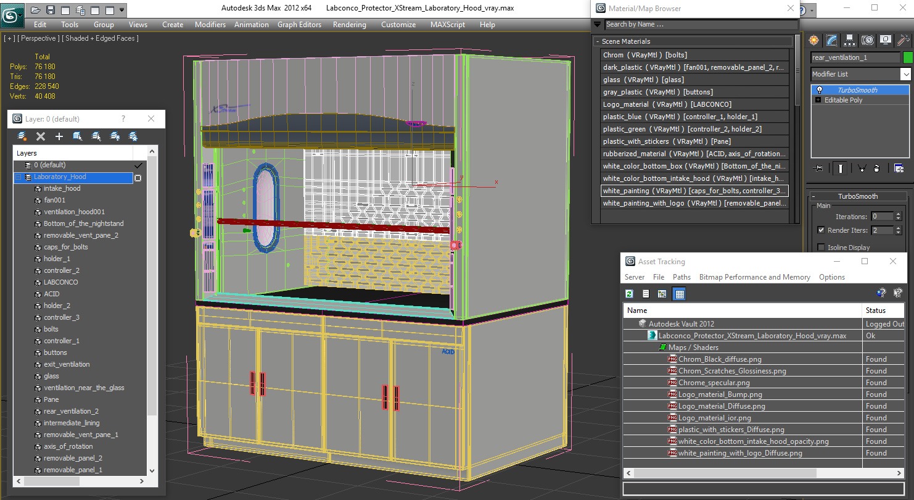Screen dimensions: 914x500
Task: Expand Editable Poly sub-objects
Action: click(818, 100)
